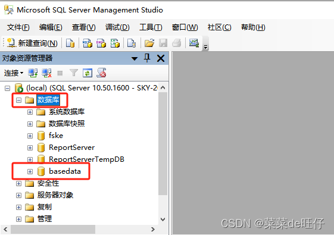Expand the 管理 folder
This screenshot has width=334, height=235.
(x=18, y=220)
